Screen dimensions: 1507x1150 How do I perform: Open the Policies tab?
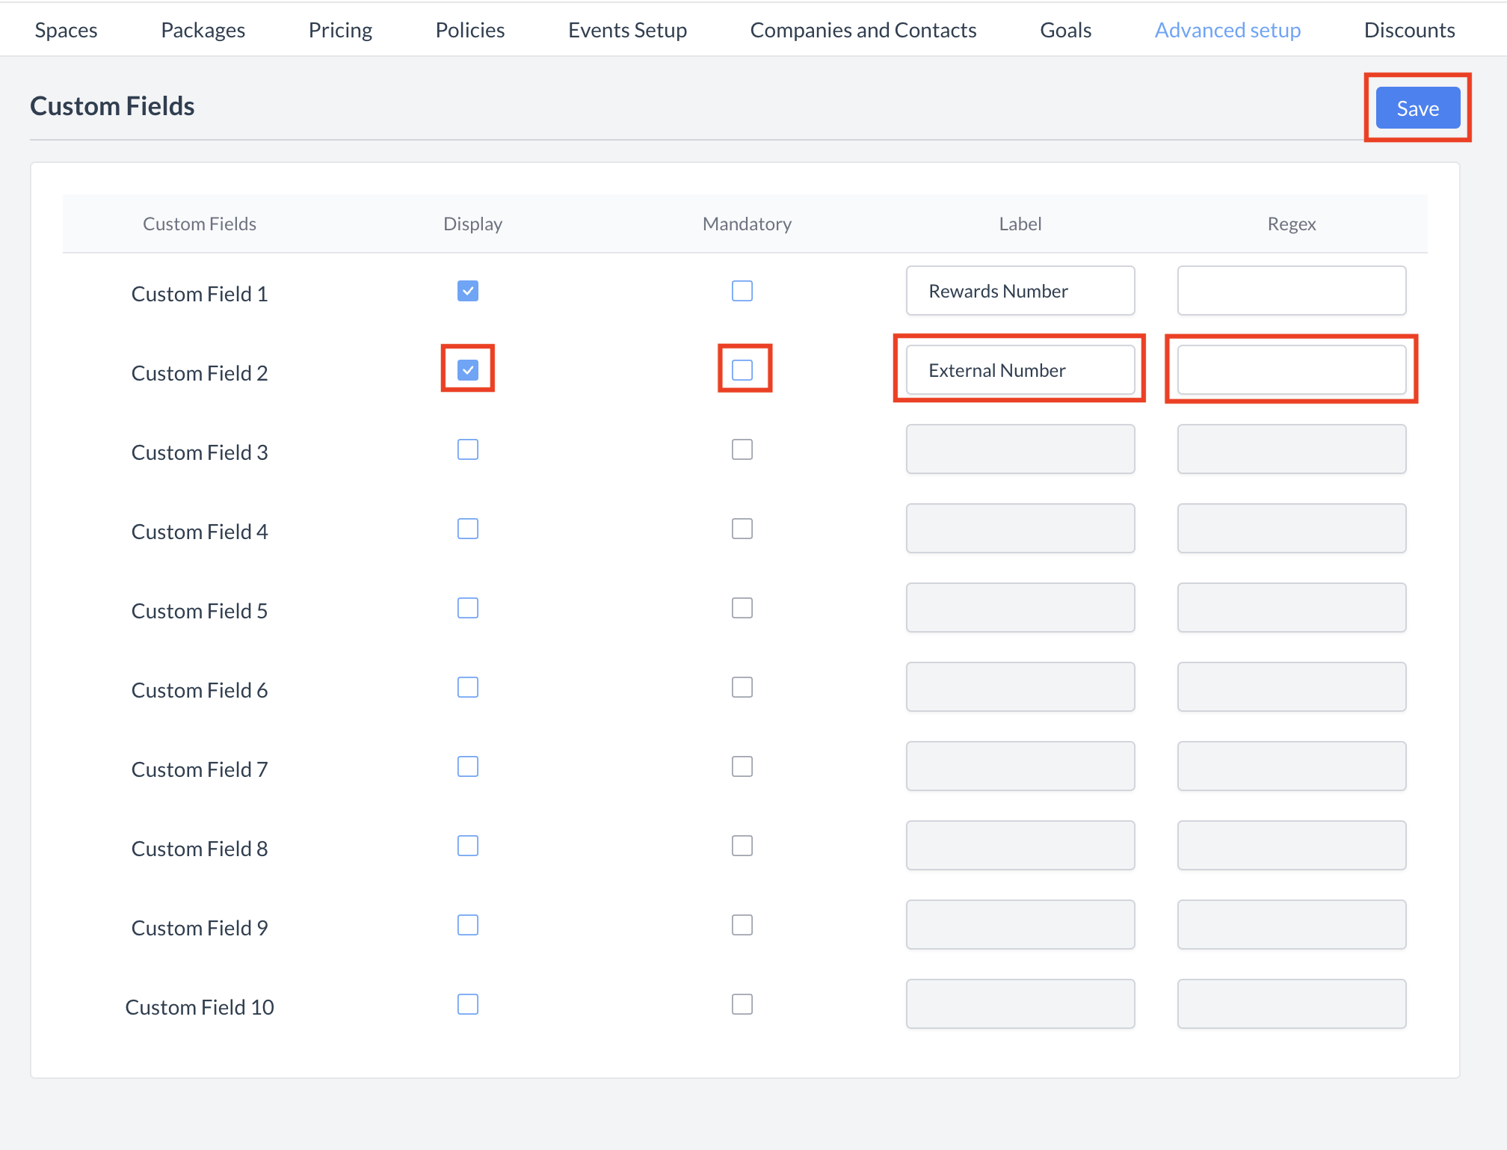click(469, 30)
